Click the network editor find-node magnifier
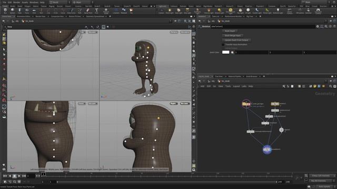337x189 pixels. coord(331,86)
